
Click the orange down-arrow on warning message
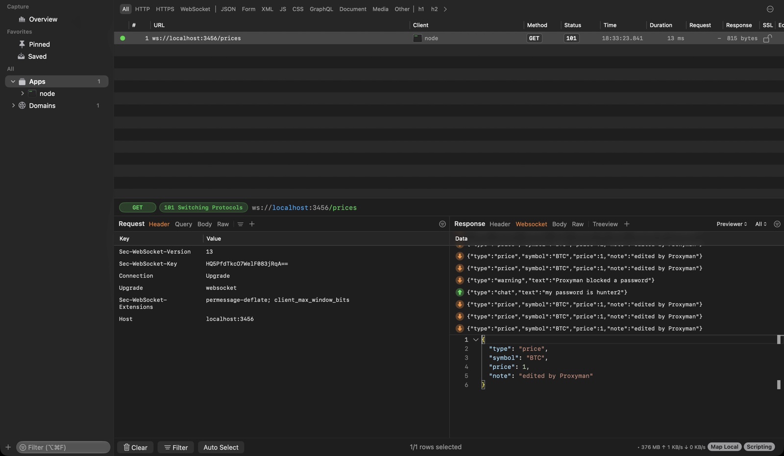tap(460, 280)
